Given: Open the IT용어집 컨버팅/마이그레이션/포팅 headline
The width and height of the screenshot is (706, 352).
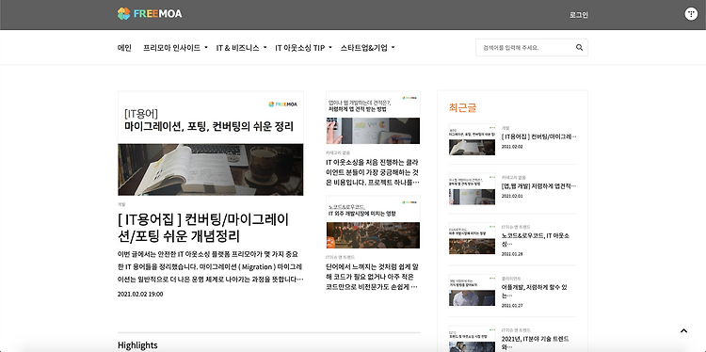Looking at the screenshot, I should pyautogui.click(x=203, y=228).
